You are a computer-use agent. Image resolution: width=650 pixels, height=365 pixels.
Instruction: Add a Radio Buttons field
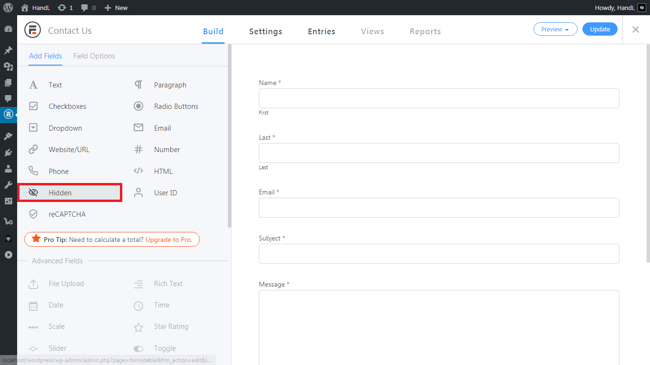[x=176, y=106]
